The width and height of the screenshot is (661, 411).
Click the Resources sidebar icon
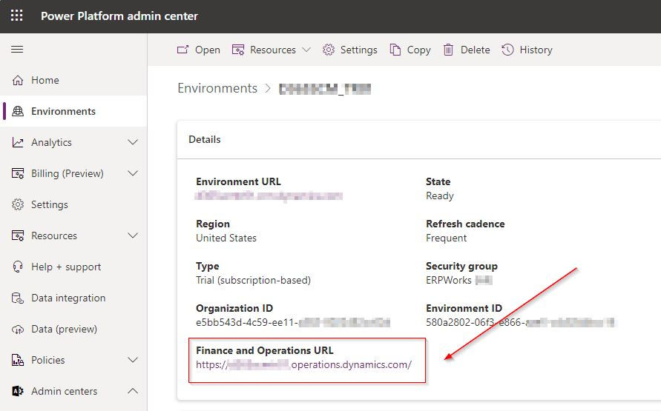(x=18, y=235)
